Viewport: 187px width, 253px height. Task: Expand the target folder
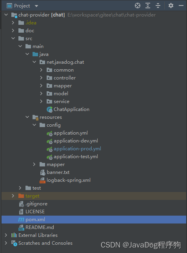(x=13, y=196)
